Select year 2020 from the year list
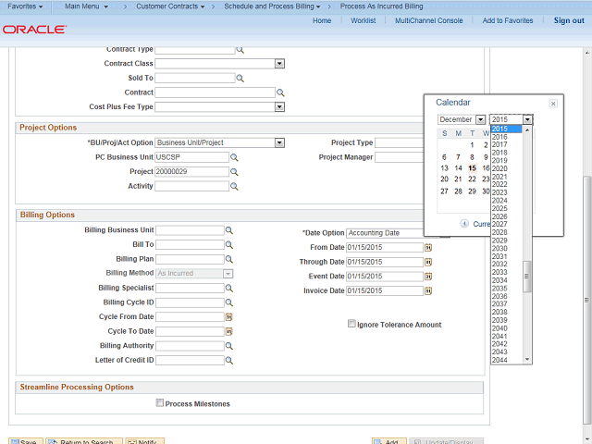 tap(499, 168)
